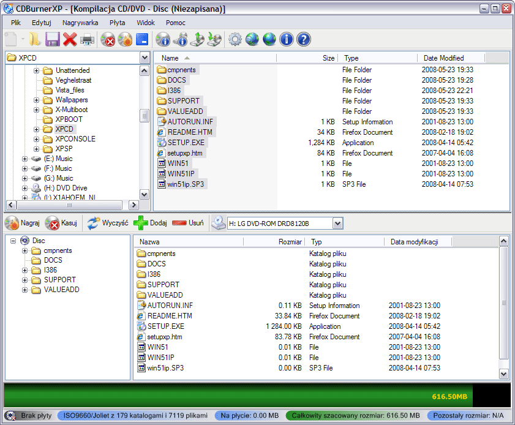Viewport: 515px width, 425px height.
Task: Expand the Wallpapers folder node
Action: click(37, 100)
